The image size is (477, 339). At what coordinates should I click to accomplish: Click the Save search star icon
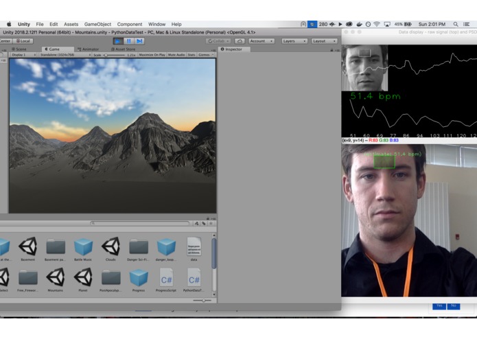[x=211, y=224]
